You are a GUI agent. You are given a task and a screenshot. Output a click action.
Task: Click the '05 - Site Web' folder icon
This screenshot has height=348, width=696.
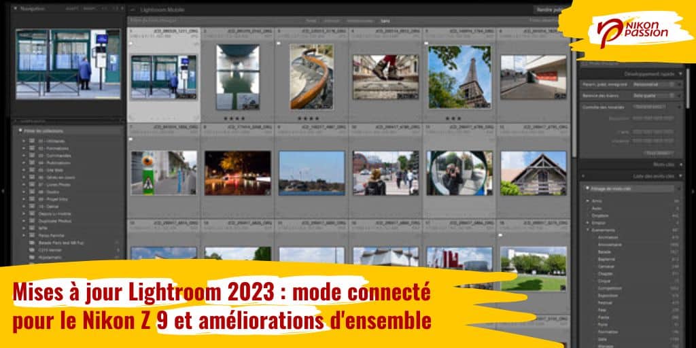point(32,170)
